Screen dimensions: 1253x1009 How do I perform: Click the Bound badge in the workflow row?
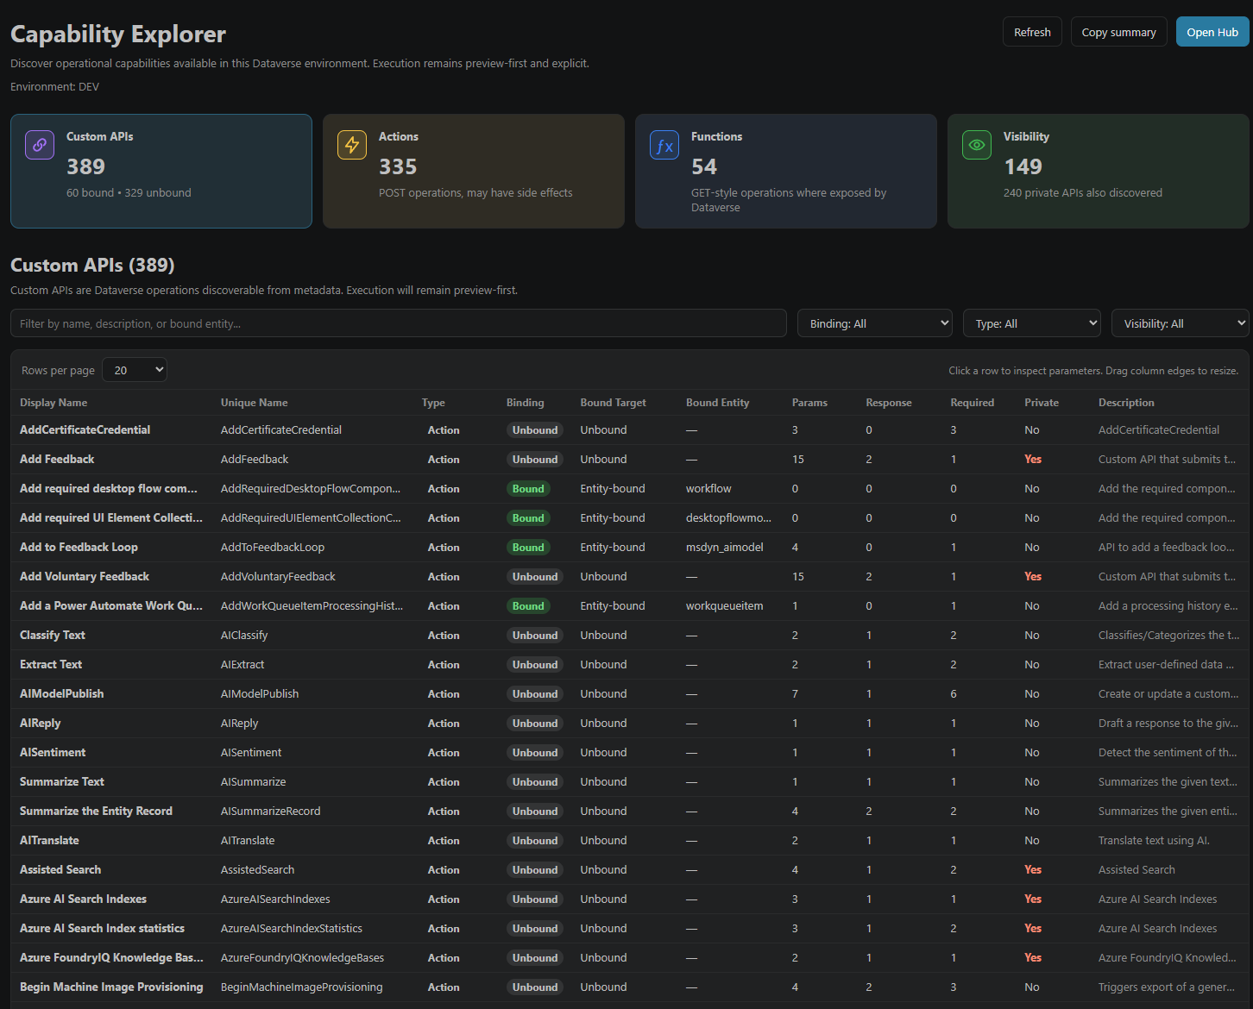pos(528,489)
